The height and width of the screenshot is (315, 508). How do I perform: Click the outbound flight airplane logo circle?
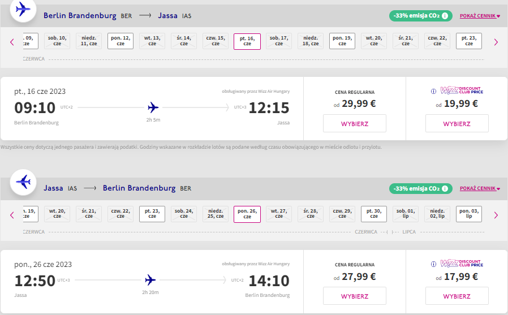pos(23,10)
